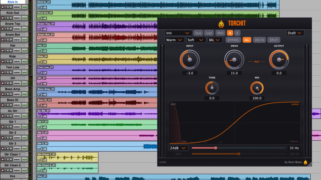321x180 pixels.
Task: Open the Kick In track name menu arrow
Action: tap(27, 2)
